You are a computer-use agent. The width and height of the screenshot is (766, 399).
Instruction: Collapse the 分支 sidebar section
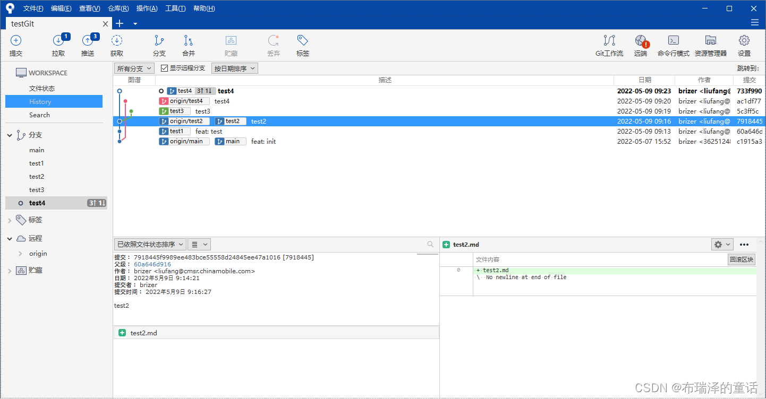point(10,135)
